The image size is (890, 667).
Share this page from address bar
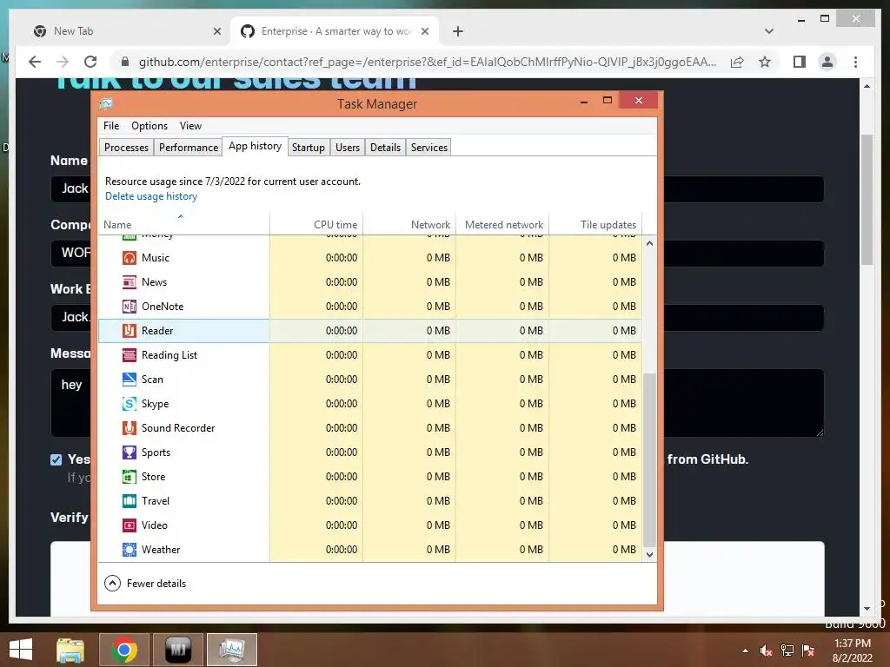[737, 62]
